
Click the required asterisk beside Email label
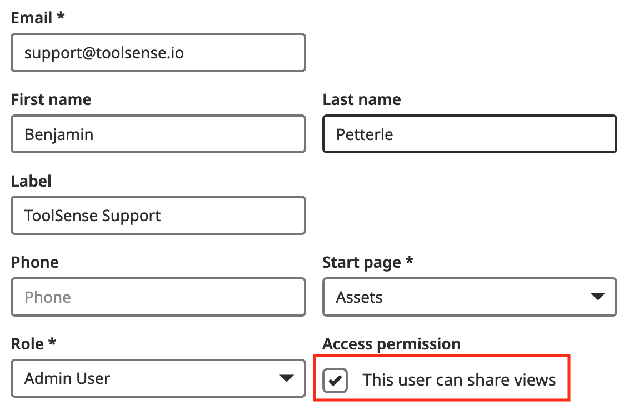tap(61, 16)
